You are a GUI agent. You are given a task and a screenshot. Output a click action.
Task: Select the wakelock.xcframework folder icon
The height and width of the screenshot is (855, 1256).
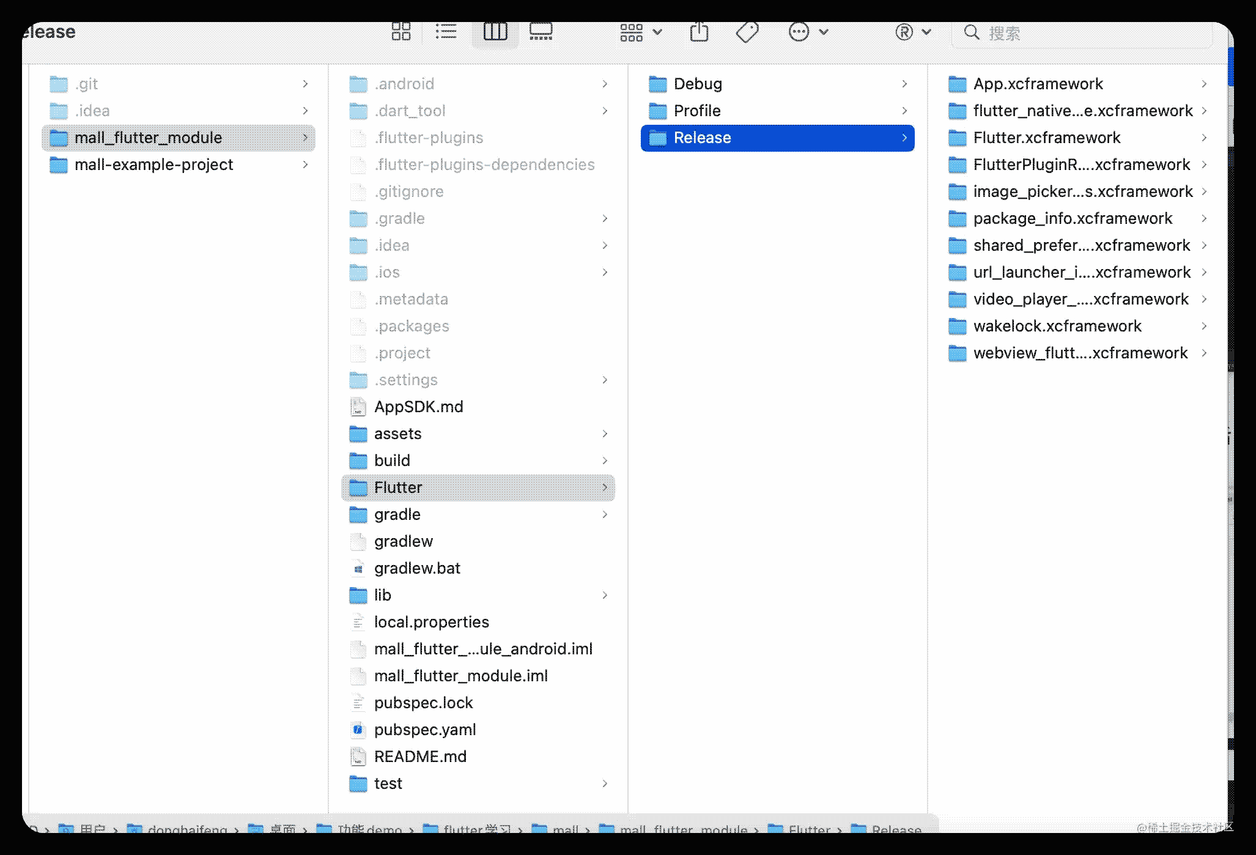(x=957, y=326)
